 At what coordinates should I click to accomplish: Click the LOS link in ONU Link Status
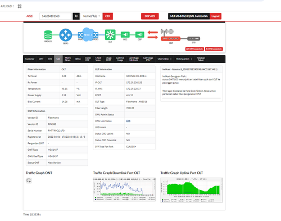(128, 121)
